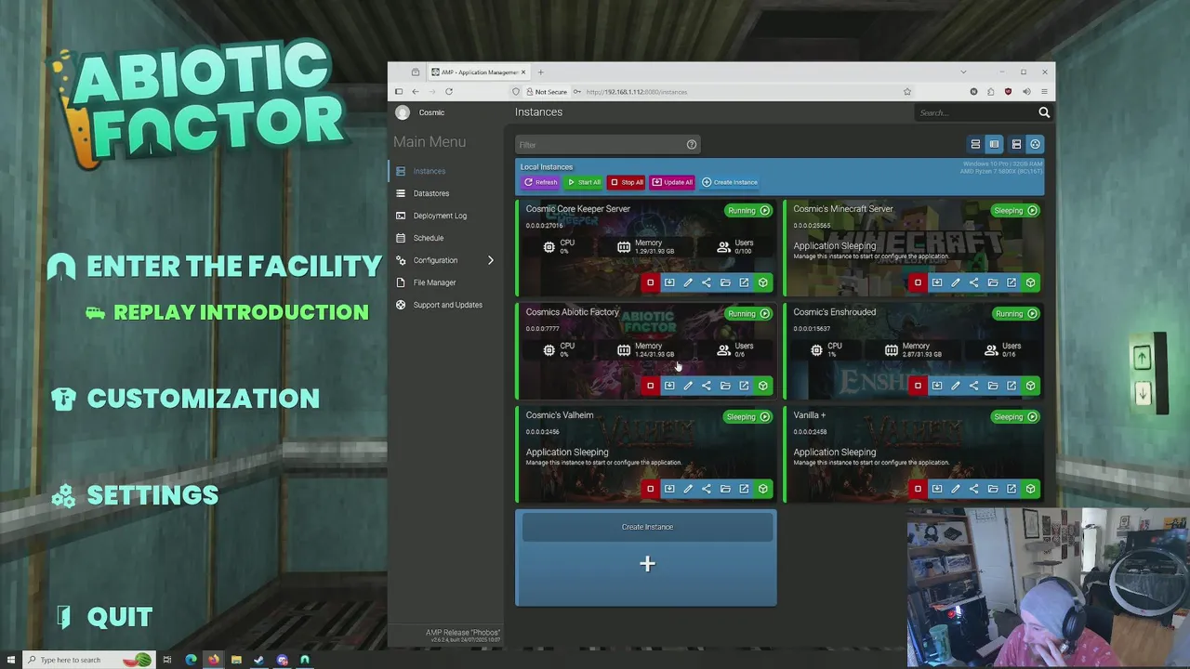
Task: Open Firefox tab list dropdown arrow
Action: [x=963, y=72]
